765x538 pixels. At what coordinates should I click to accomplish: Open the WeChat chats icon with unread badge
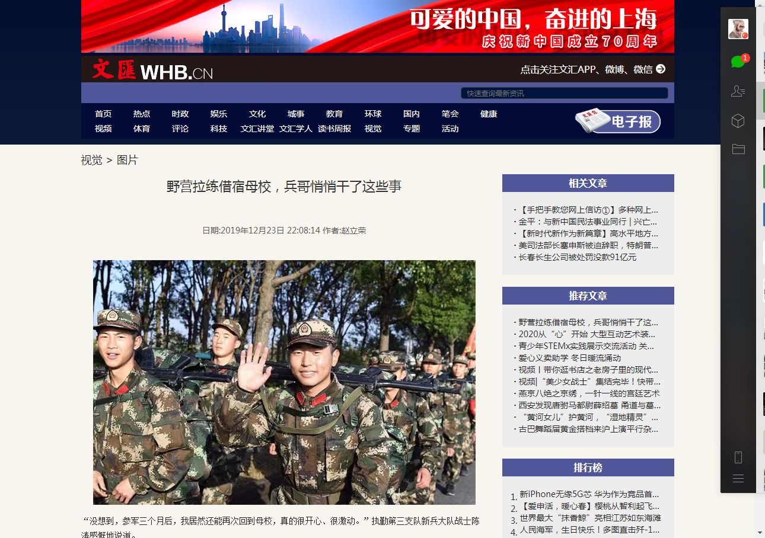pyautogui.click(x=738, y=61)
